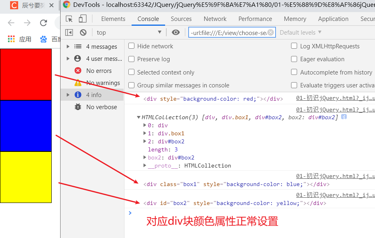Click the logged div with background-color: red
The width and height of the screenshot is (375, 238).
[213, 99]
